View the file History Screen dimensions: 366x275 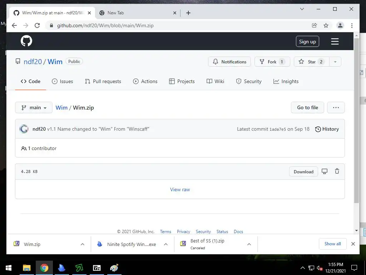(327, 129)
